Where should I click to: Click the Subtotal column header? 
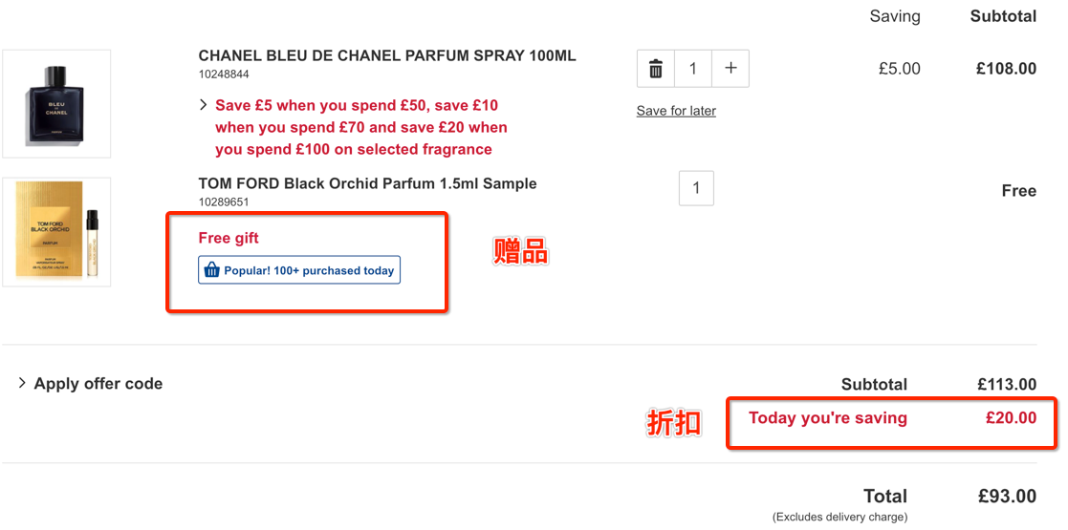(x=1003, y=16)
